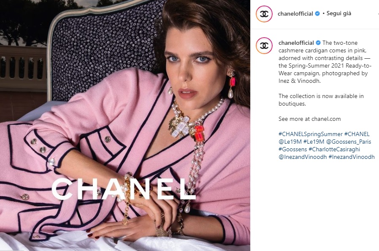Viewport: 379px width, 251px height.
Task: Open the #CharlotteCasiraghi hashtag
Action: [334, 149]
